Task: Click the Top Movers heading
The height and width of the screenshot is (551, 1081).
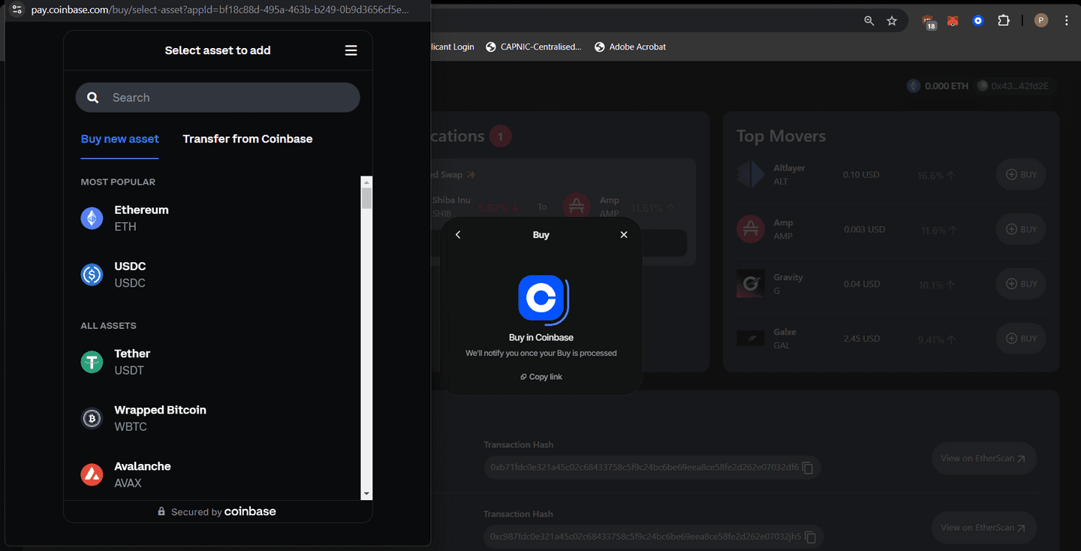Action: (781, 136)
